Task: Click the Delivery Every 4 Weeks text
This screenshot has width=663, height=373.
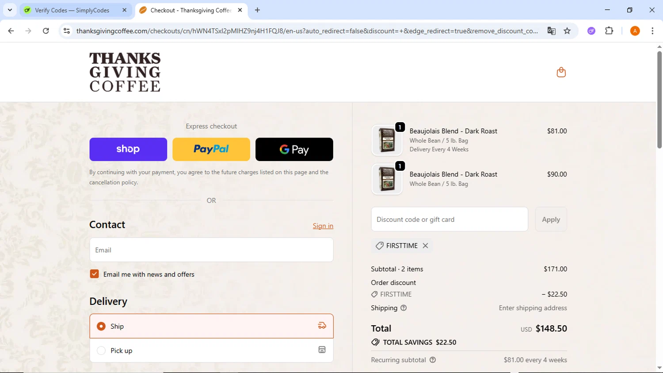Action: 439,149
